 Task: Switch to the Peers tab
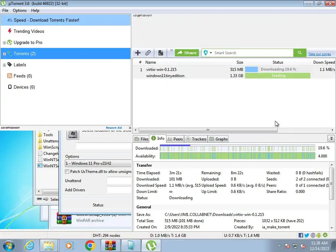(175, 139)
